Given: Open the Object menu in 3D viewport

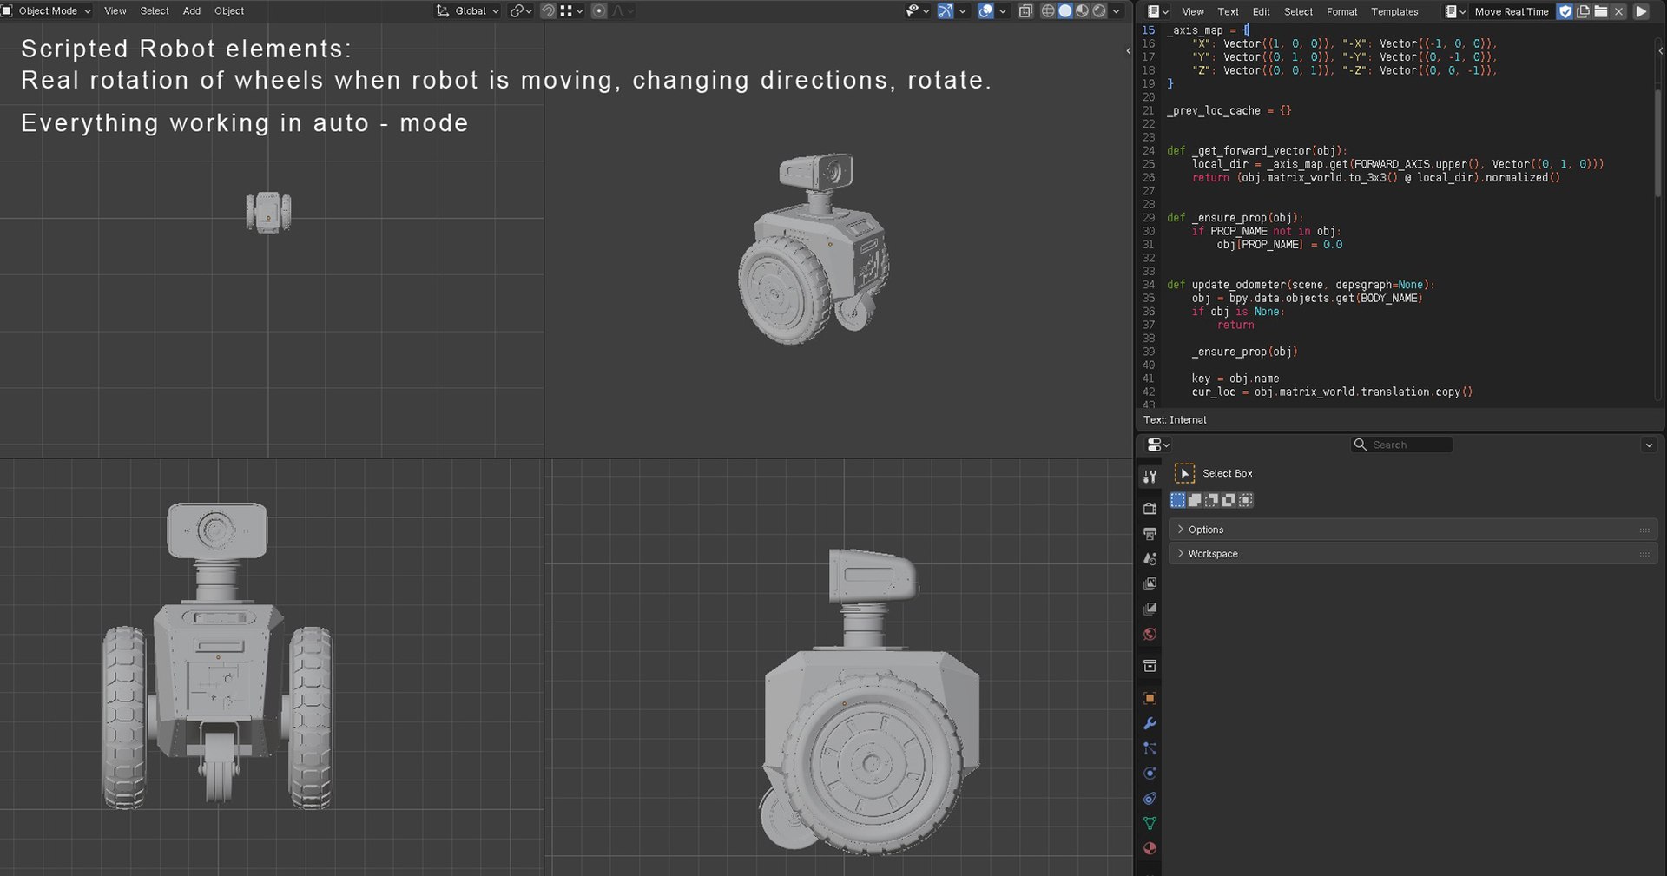Looking at the screenshot, I should point(229,11).
